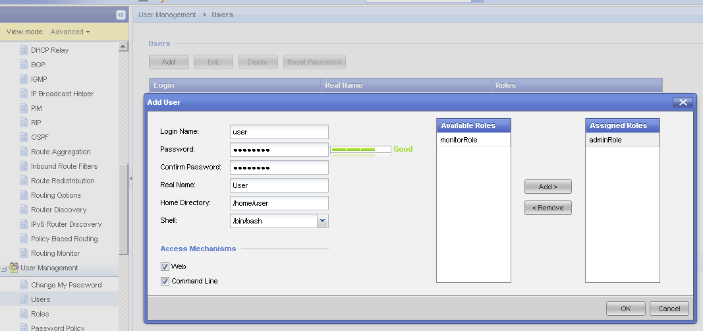Click the IGMP page icon
The width and height of the screenshot is (703, 331).
pos(24,79)
